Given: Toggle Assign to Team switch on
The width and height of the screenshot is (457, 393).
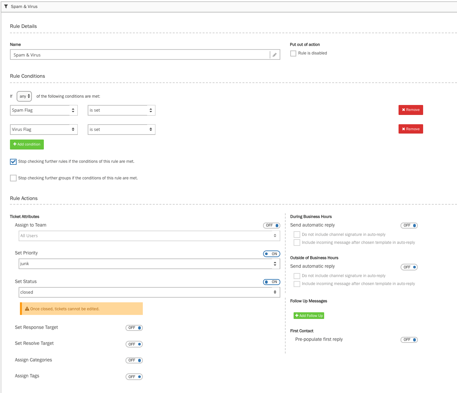Looking at the screenshot, I should click(272, 226).
